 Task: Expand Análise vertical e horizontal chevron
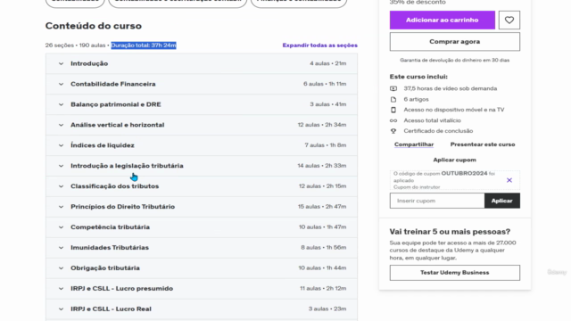tap(61, 125)
